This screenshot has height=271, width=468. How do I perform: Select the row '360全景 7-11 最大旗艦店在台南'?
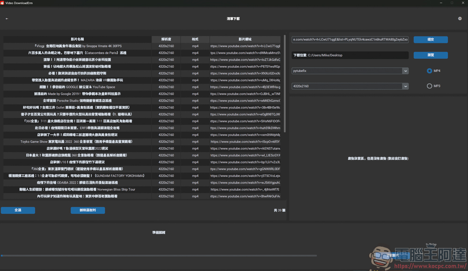pyautogui.click(x=142, y=121)
